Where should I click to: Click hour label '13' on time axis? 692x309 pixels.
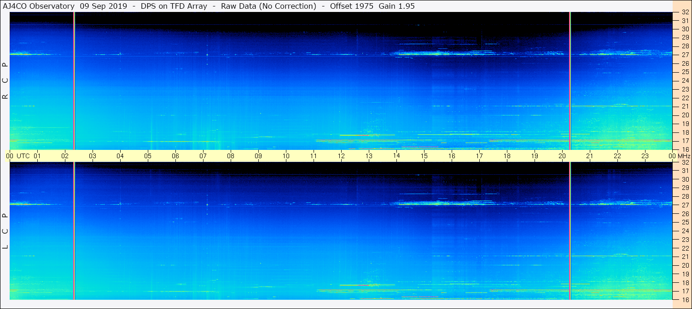click(369, 156)
